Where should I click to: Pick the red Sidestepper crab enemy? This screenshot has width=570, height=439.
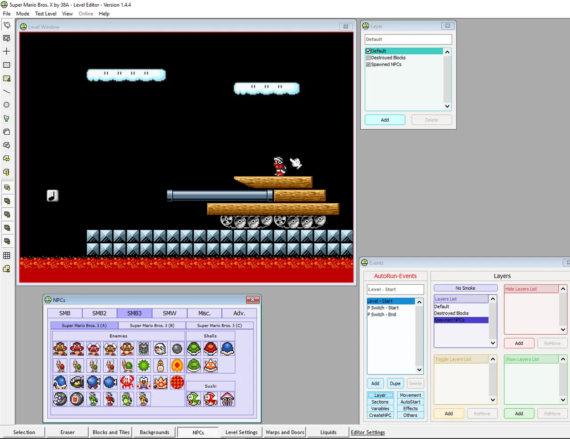click(127, 382)
